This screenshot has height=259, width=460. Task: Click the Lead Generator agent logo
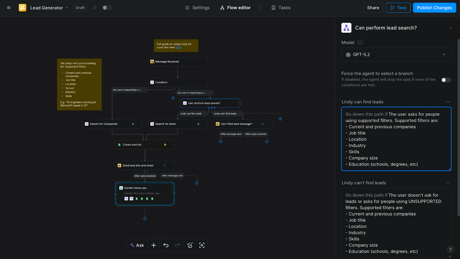click(22, 8)
